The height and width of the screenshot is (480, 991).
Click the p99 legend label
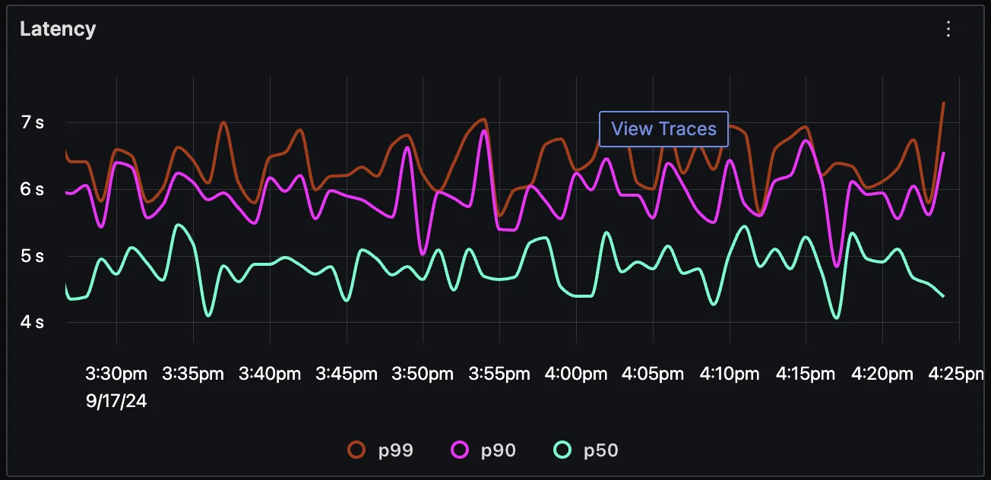coord(396,450)
